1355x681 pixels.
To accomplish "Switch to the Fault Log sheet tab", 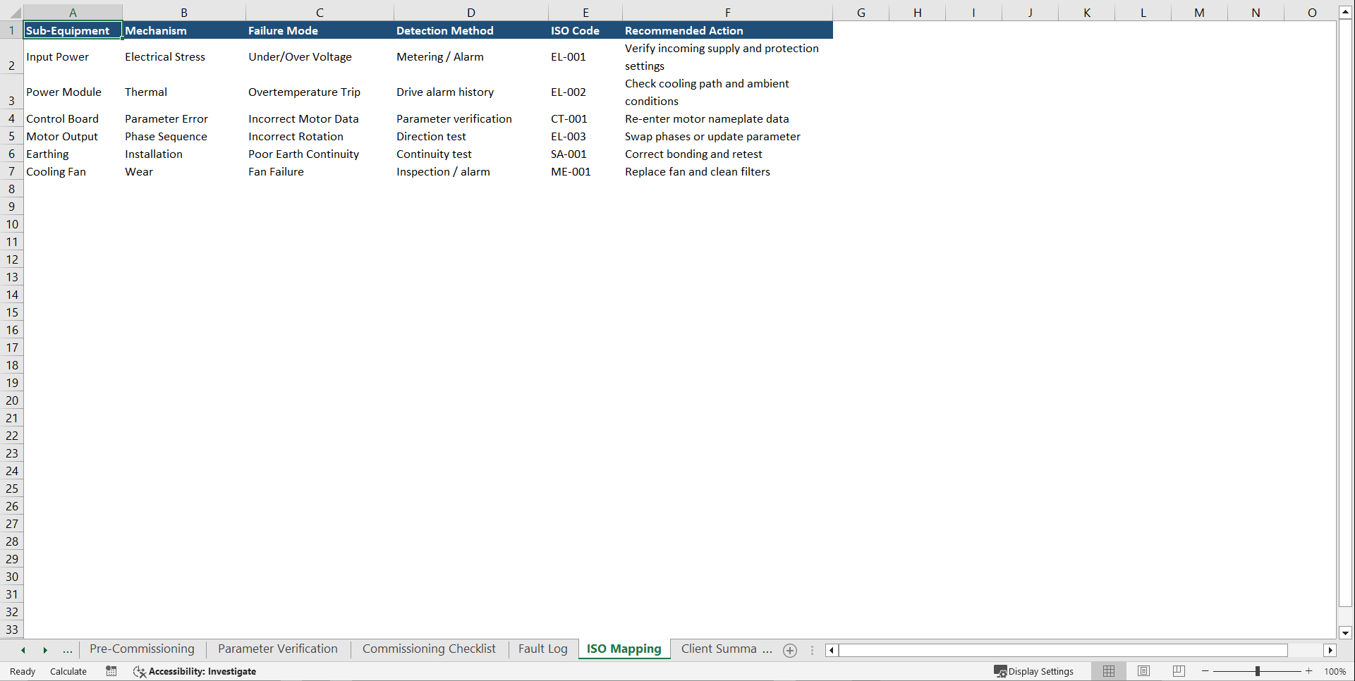I will click(542, 649).
